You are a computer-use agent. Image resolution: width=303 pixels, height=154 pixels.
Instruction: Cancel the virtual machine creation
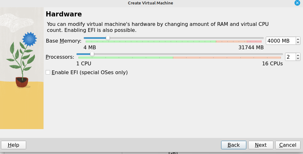[x=288, y=145]
